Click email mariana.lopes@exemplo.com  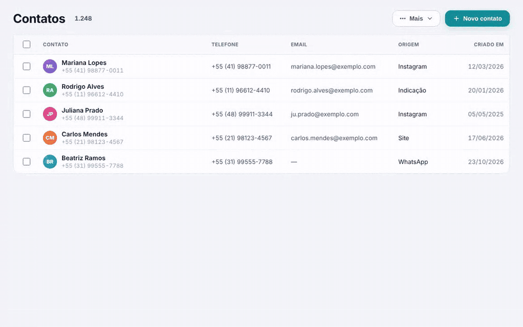(333, 67)
